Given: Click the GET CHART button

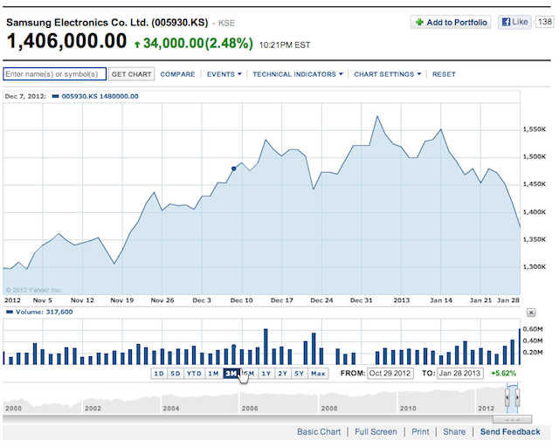Looking at the screenshot, I should (132, 74).
